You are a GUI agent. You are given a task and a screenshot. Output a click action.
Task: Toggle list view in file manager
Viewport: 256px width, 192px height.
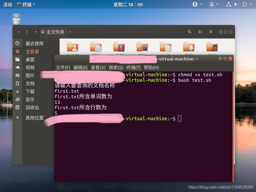pyautogui.click(x=200, y=32)
